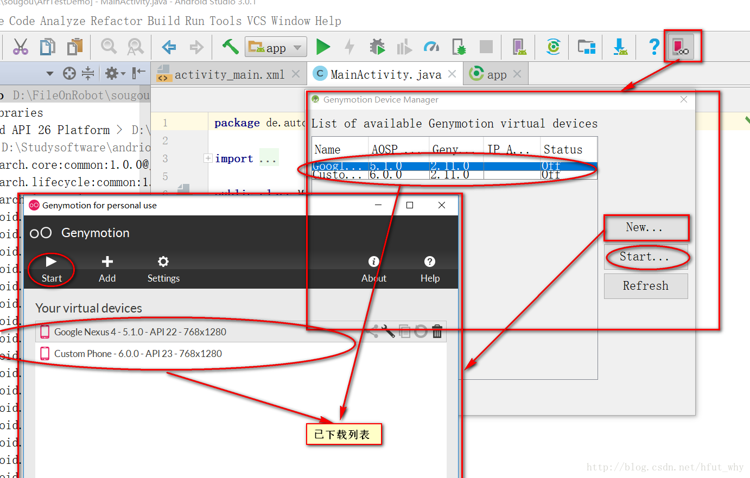Open the app run configuration dropdown
750x478 pixels.
point(276,48)
